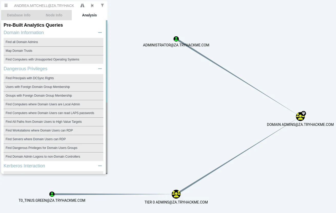Viewport: 336px width, 213px height.
Task: Run Find Dangerous Privileges for Domain Users Groups
Action: [x=53, y=148]
